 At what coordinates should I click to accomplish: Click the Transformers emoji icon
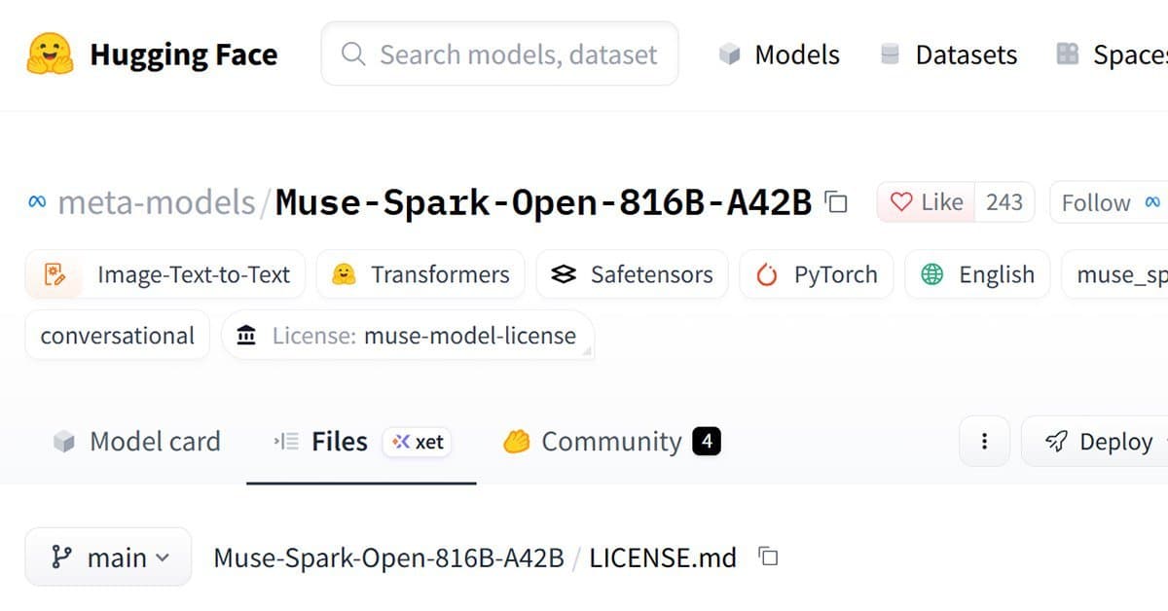(343, 274)
